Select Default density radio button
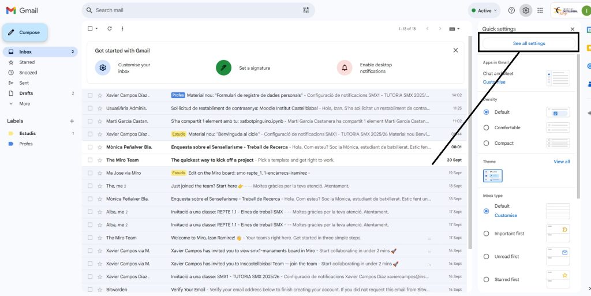This screenshot has height=296, width=591. pyautogui.click(x=486, y=112)
